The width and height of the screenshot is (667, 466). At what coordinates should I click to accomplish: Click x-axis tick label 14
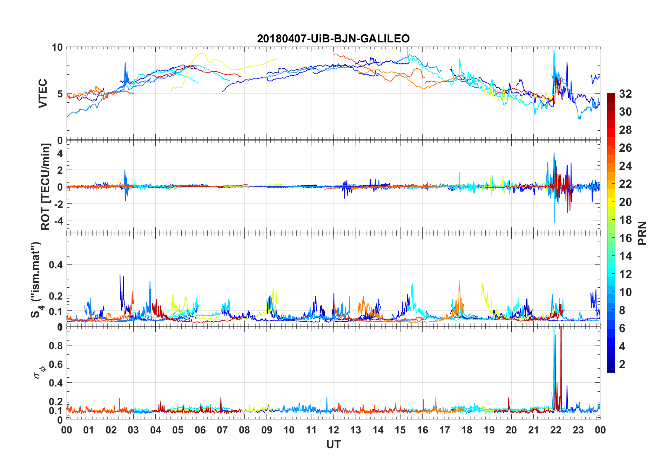point(378,430)
